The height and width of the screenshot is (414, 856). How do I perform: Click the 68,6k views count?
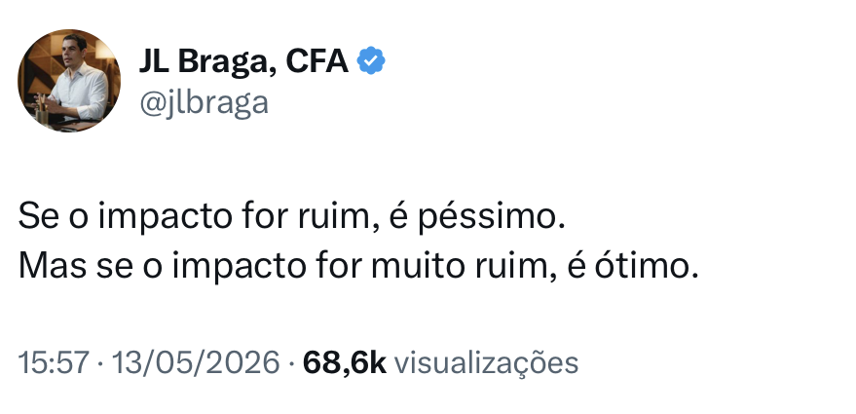point(344,362)
